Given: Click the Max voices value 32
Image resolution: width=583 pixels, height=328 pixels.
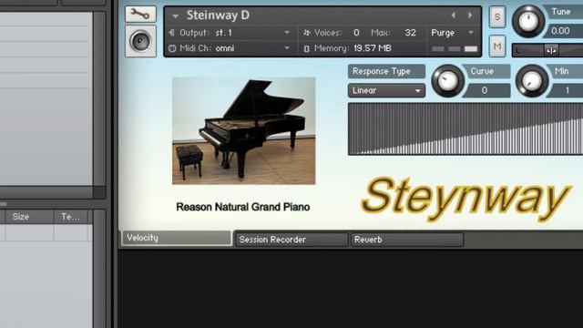Looking at the screenshot, I should point(410,33).
